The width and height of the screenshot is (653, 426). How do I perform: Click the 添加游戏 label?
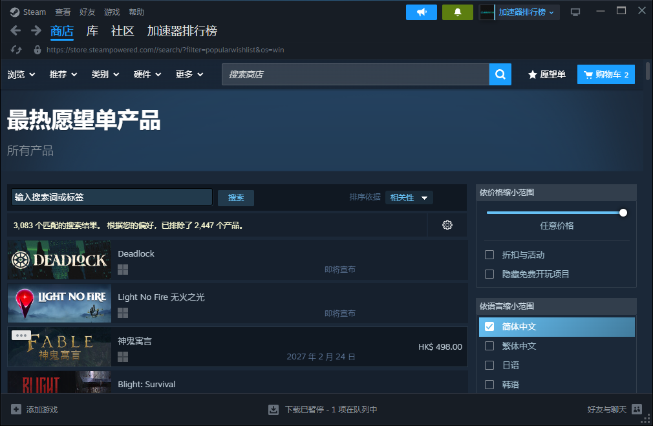pyautogui.click(x=42, y=409)
